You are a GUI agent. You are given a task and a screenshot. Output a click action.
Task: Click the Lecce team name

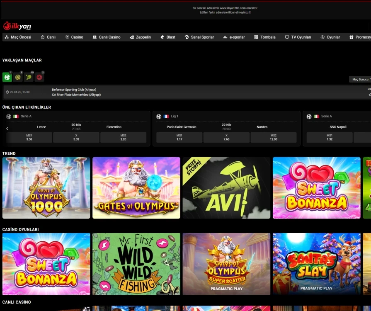coord(41,127)
